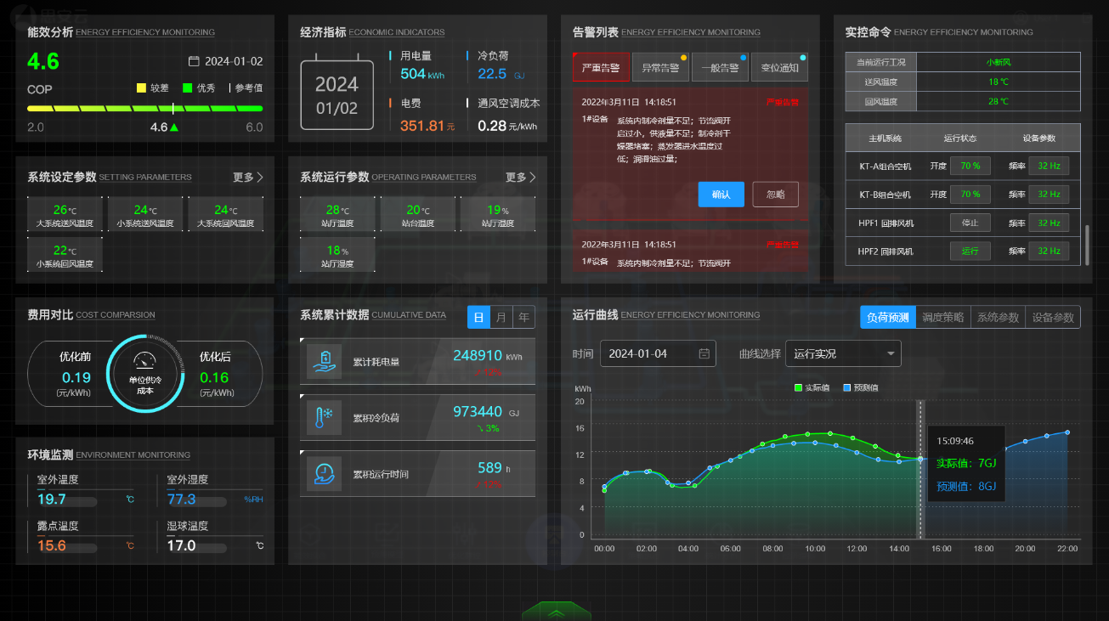Select the 小系统送风温度 24℃ card
Viewport: 1109px width, 621px height.
pyautogui.click(x=145, y=214)
